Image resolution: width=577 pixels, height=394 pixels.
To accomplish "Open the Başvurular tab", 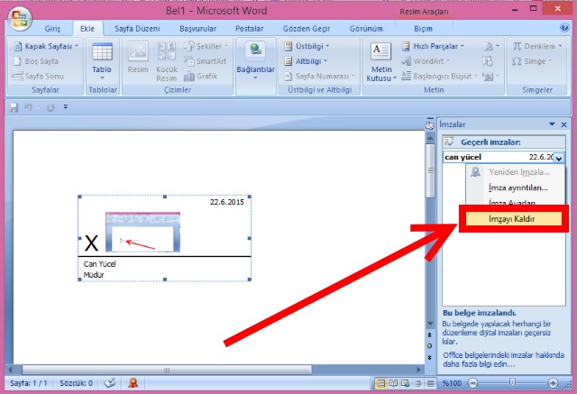I will (x=198, y=29).
